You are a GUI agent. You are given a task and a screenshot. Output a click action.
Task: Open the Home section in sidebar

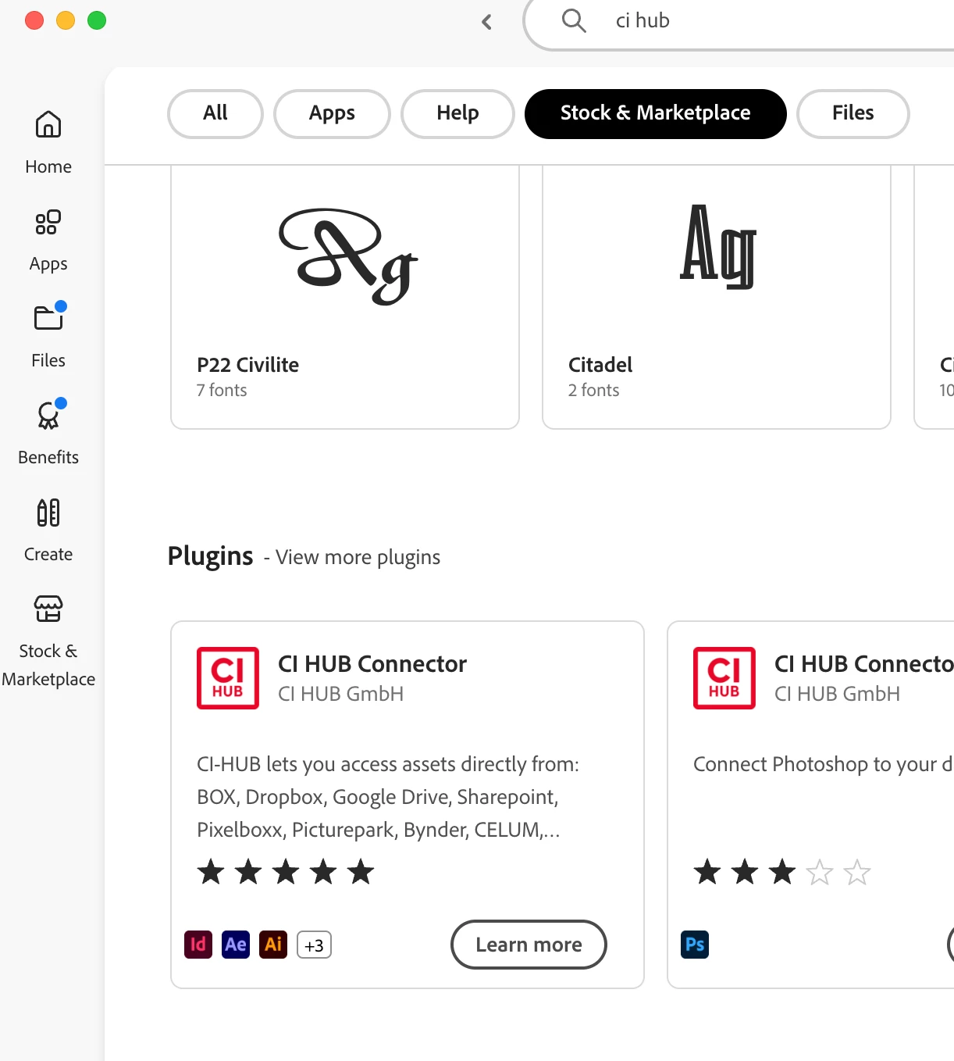pos(48,142)
